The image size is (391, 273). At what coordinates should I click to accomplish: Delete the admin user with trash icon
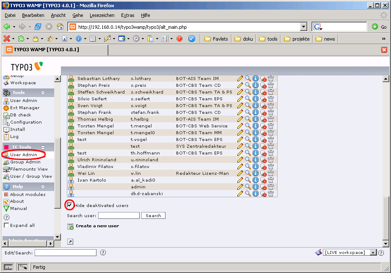click(x=271, y=187)
